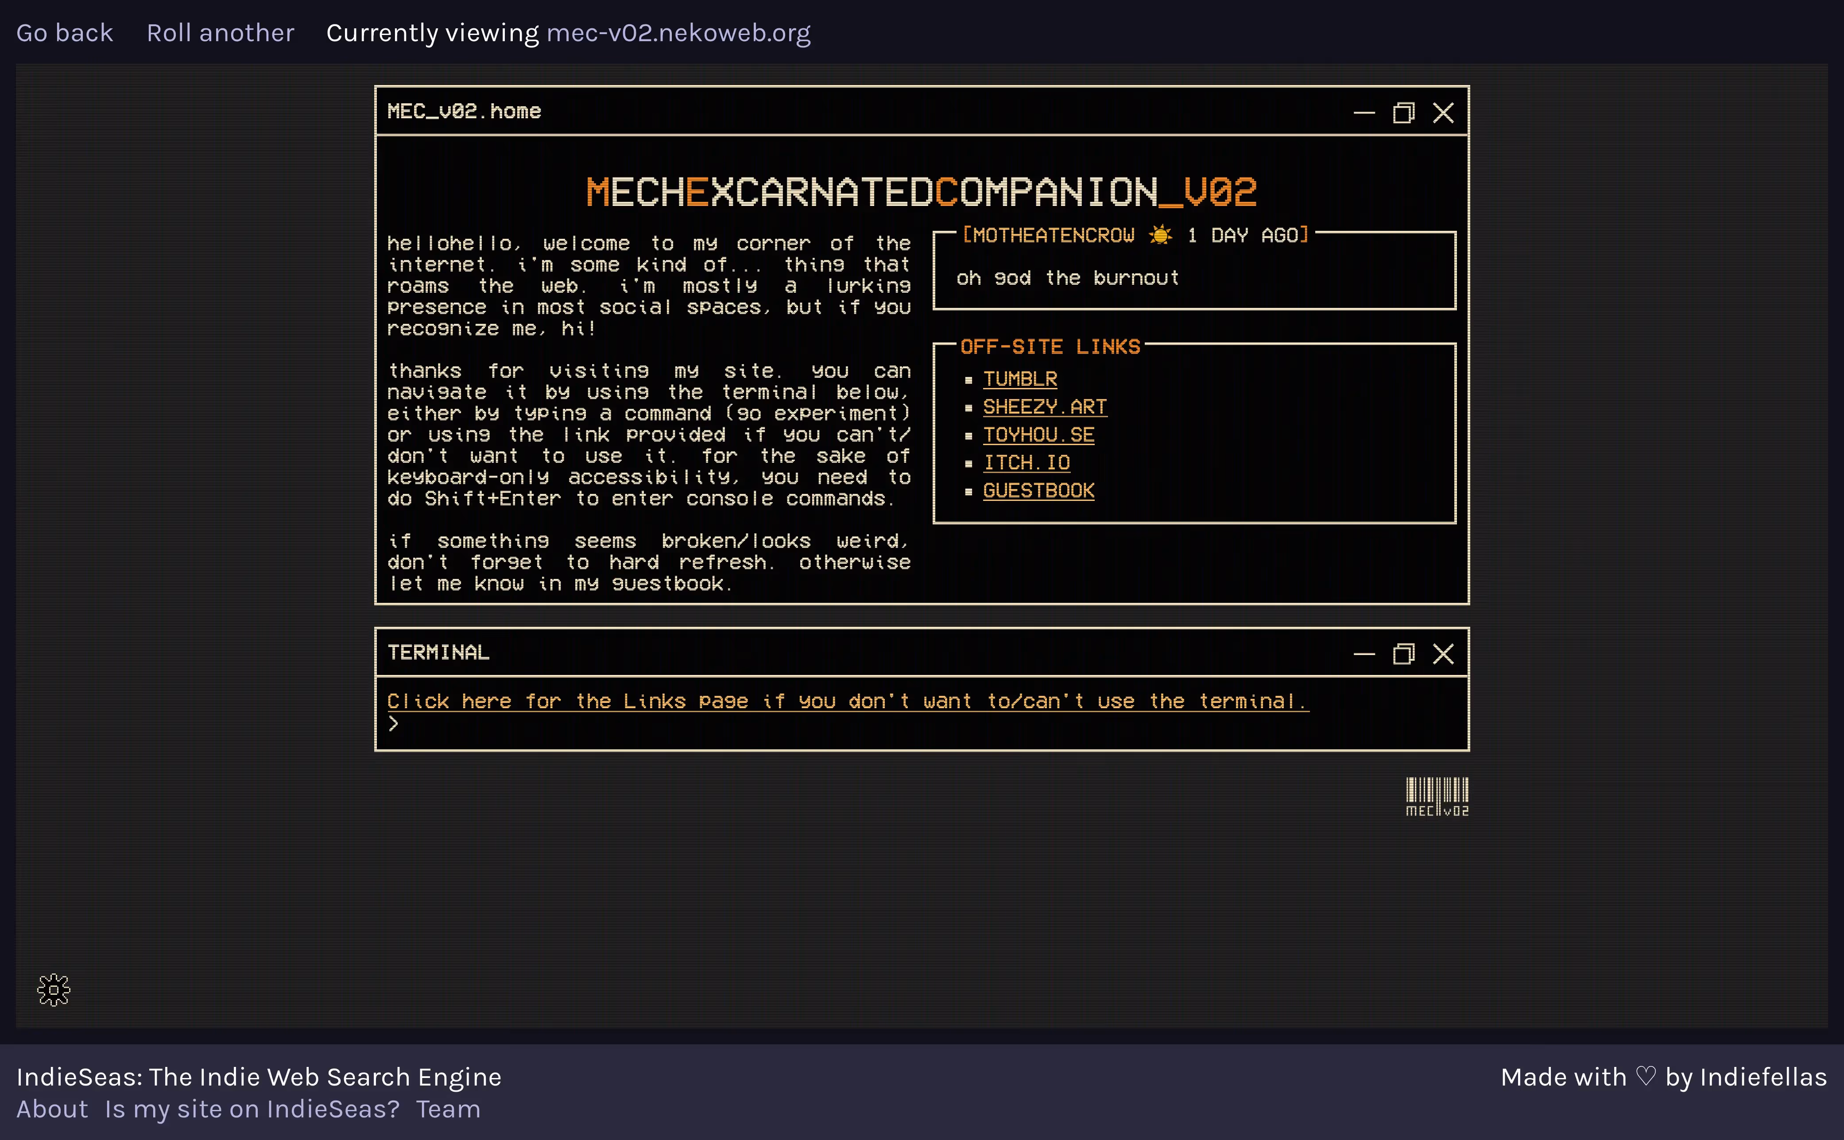Visit mec-v02.nekoweb.org from the top bar
1844x1140 pixels.
click(x=678, y=32)
